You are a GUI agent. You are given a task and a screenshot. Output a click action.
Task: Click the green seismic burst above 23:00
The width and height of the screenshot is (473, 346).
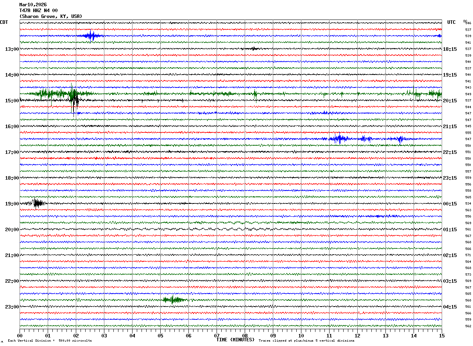pos(174,300)
